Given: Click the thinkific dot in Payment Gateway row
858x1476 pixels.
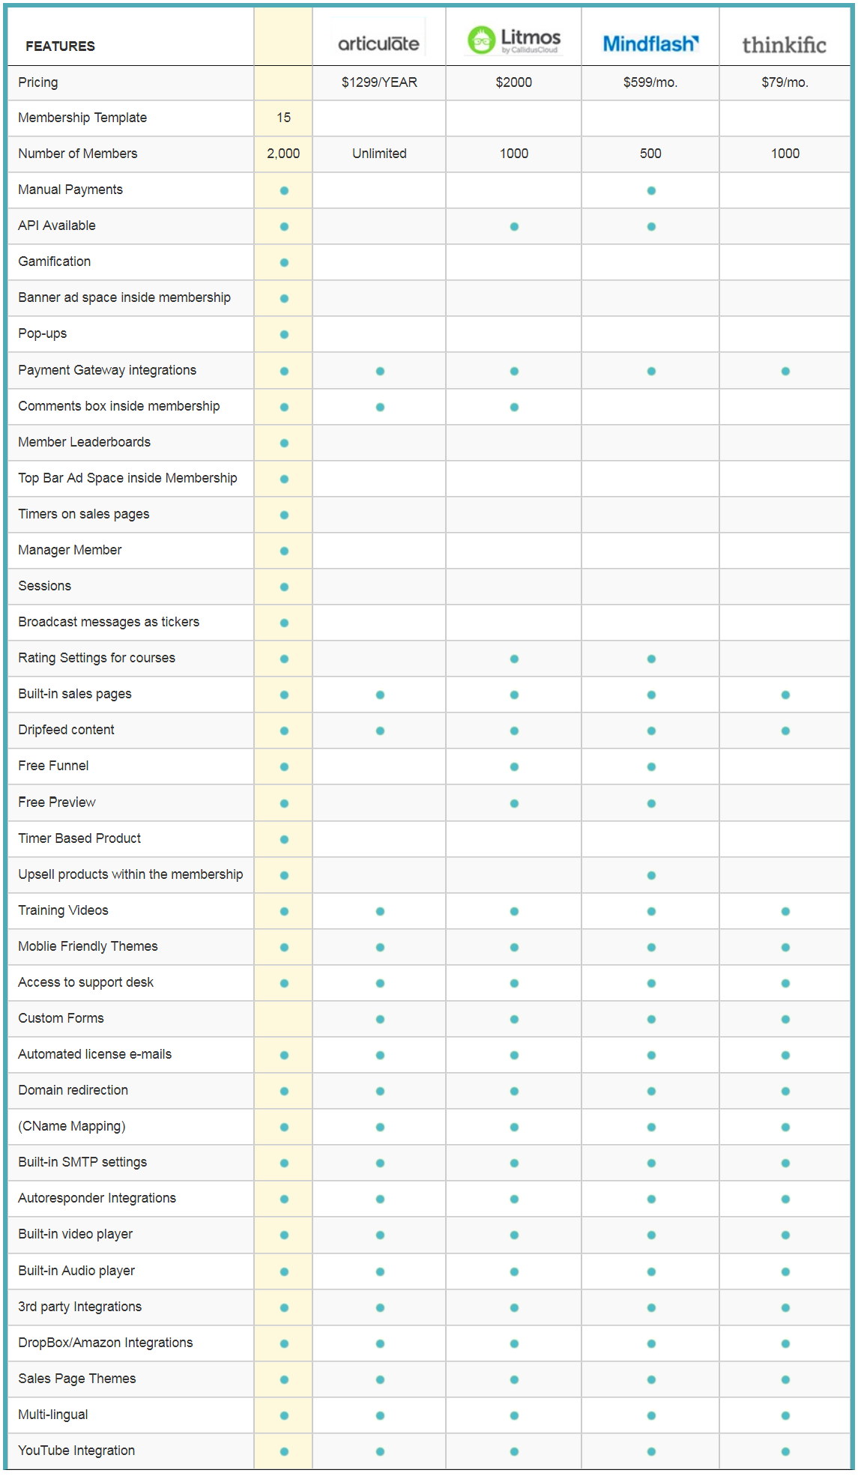Looking at the screenshot, I should (x=785, y=371).
